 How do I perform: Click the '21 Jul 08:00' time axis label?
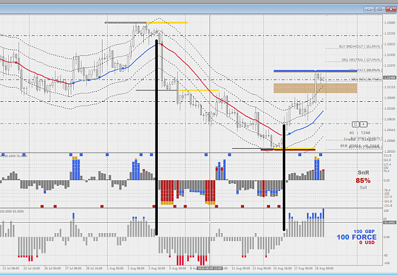tap(11, 268)
